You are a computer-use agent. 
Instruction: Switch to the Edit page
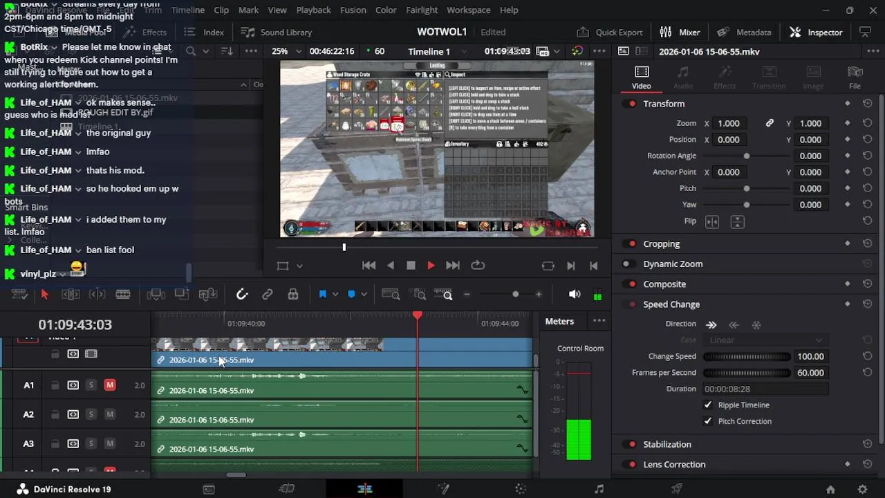365,489
